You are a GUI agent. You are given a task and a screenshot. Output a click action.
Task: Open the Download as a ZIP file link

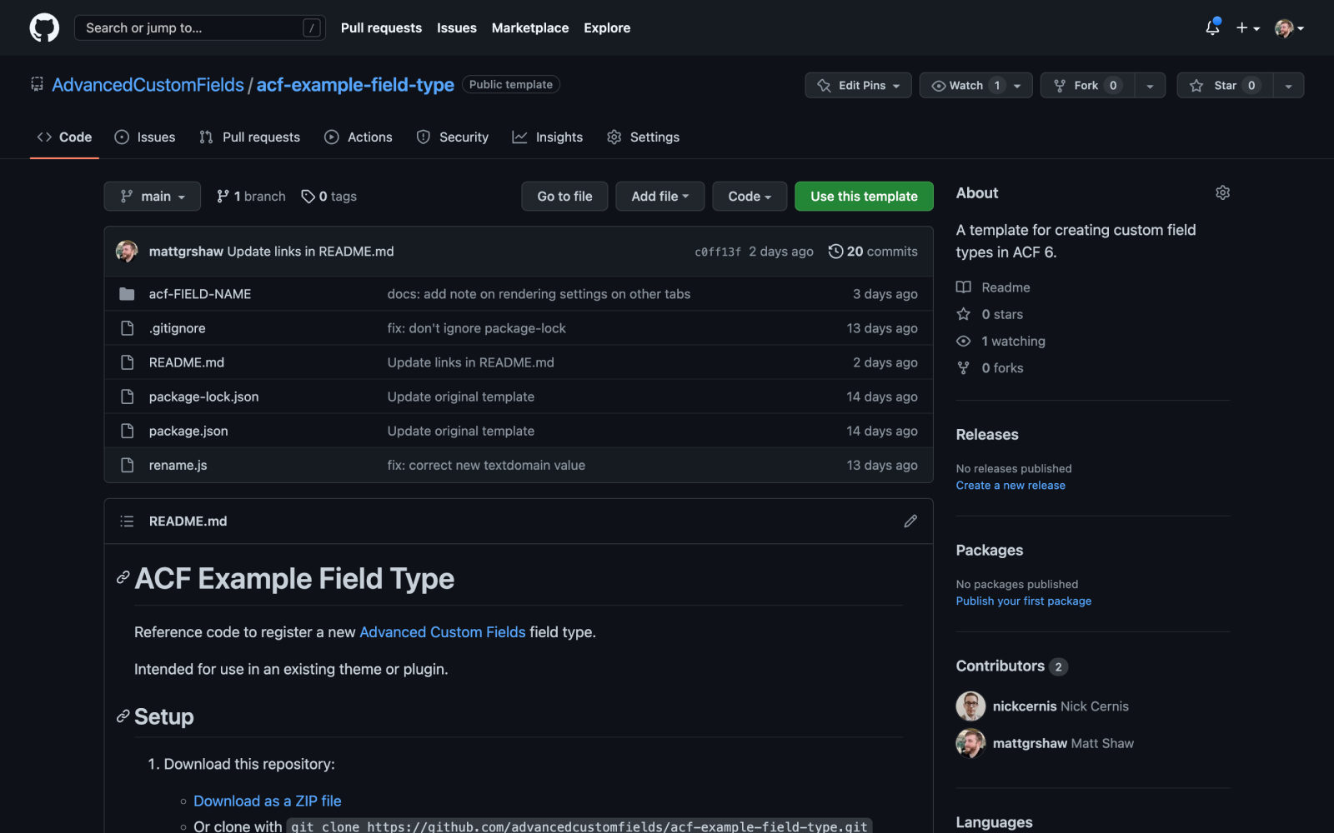[267, 801]
